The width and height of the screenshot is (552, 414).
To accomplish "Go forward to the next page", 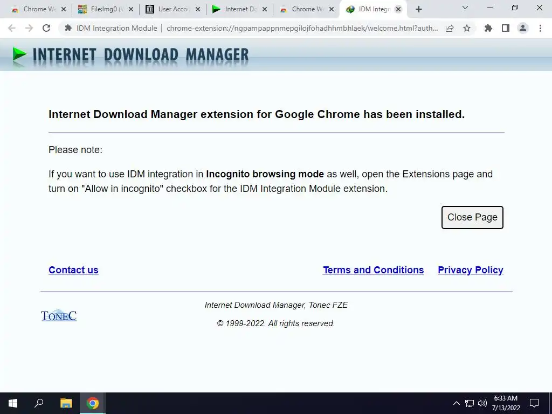I will [x=29, y=28].
